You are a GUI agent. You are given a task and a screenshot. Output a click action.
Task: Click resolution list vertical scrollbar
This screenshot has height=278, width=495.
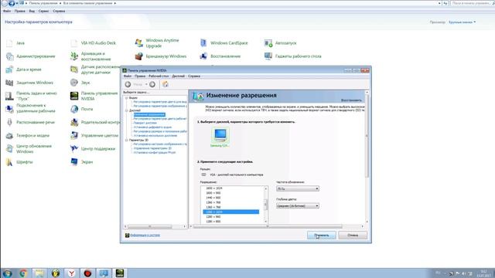click(x=266, y=205)
